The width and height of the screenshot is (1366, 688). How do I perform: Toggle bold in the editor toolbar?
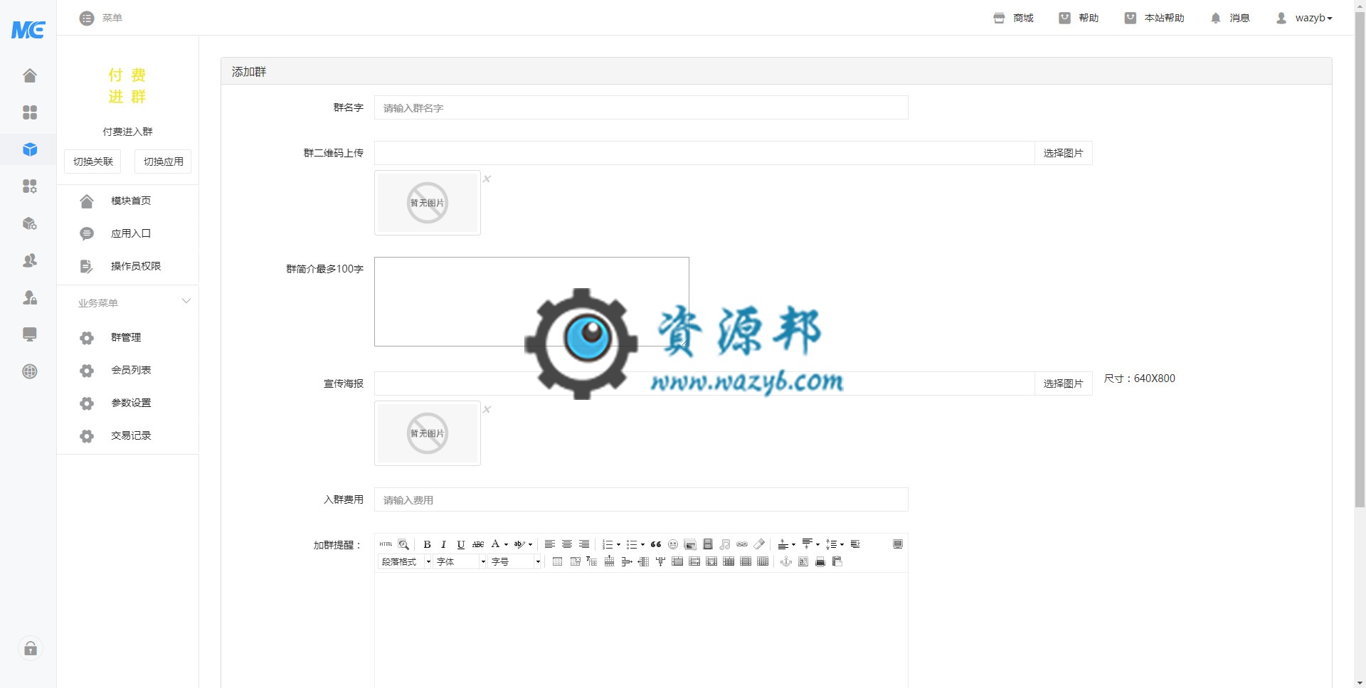pos(427,544)
